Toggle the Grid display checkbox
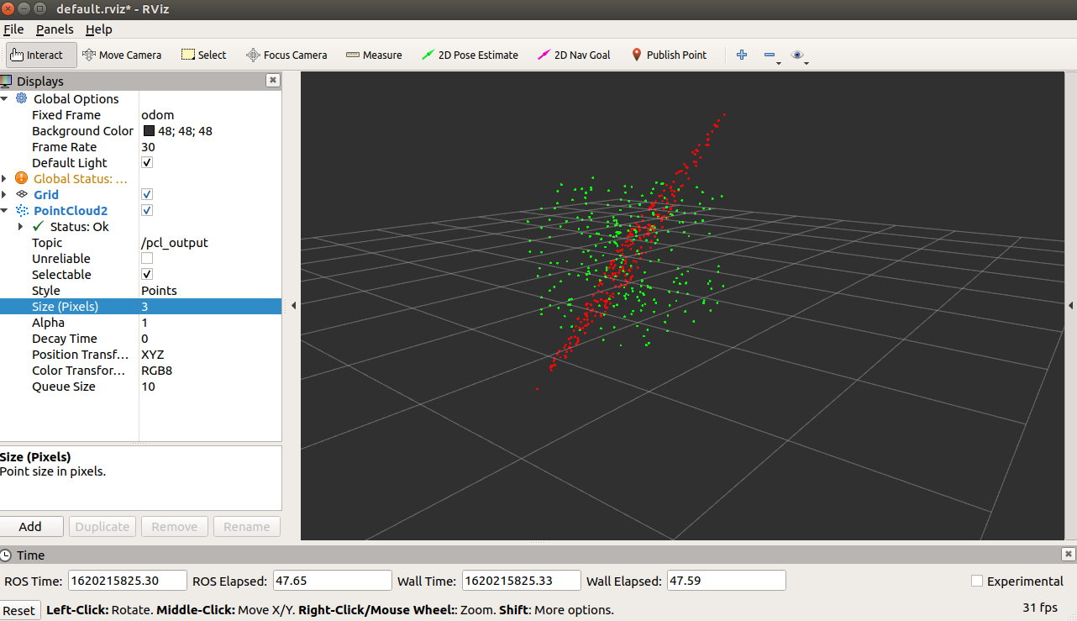This screenshot has width=1077, height=621. tap(147, 194)
